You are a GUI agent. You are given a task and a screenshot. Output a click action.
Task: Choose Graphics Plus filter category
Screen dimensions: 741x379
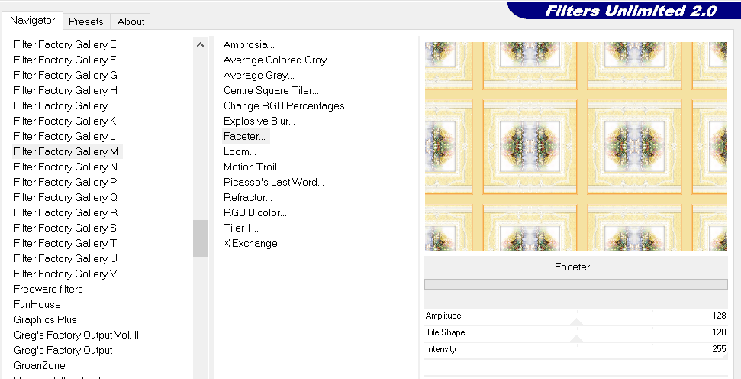point(45,319)
